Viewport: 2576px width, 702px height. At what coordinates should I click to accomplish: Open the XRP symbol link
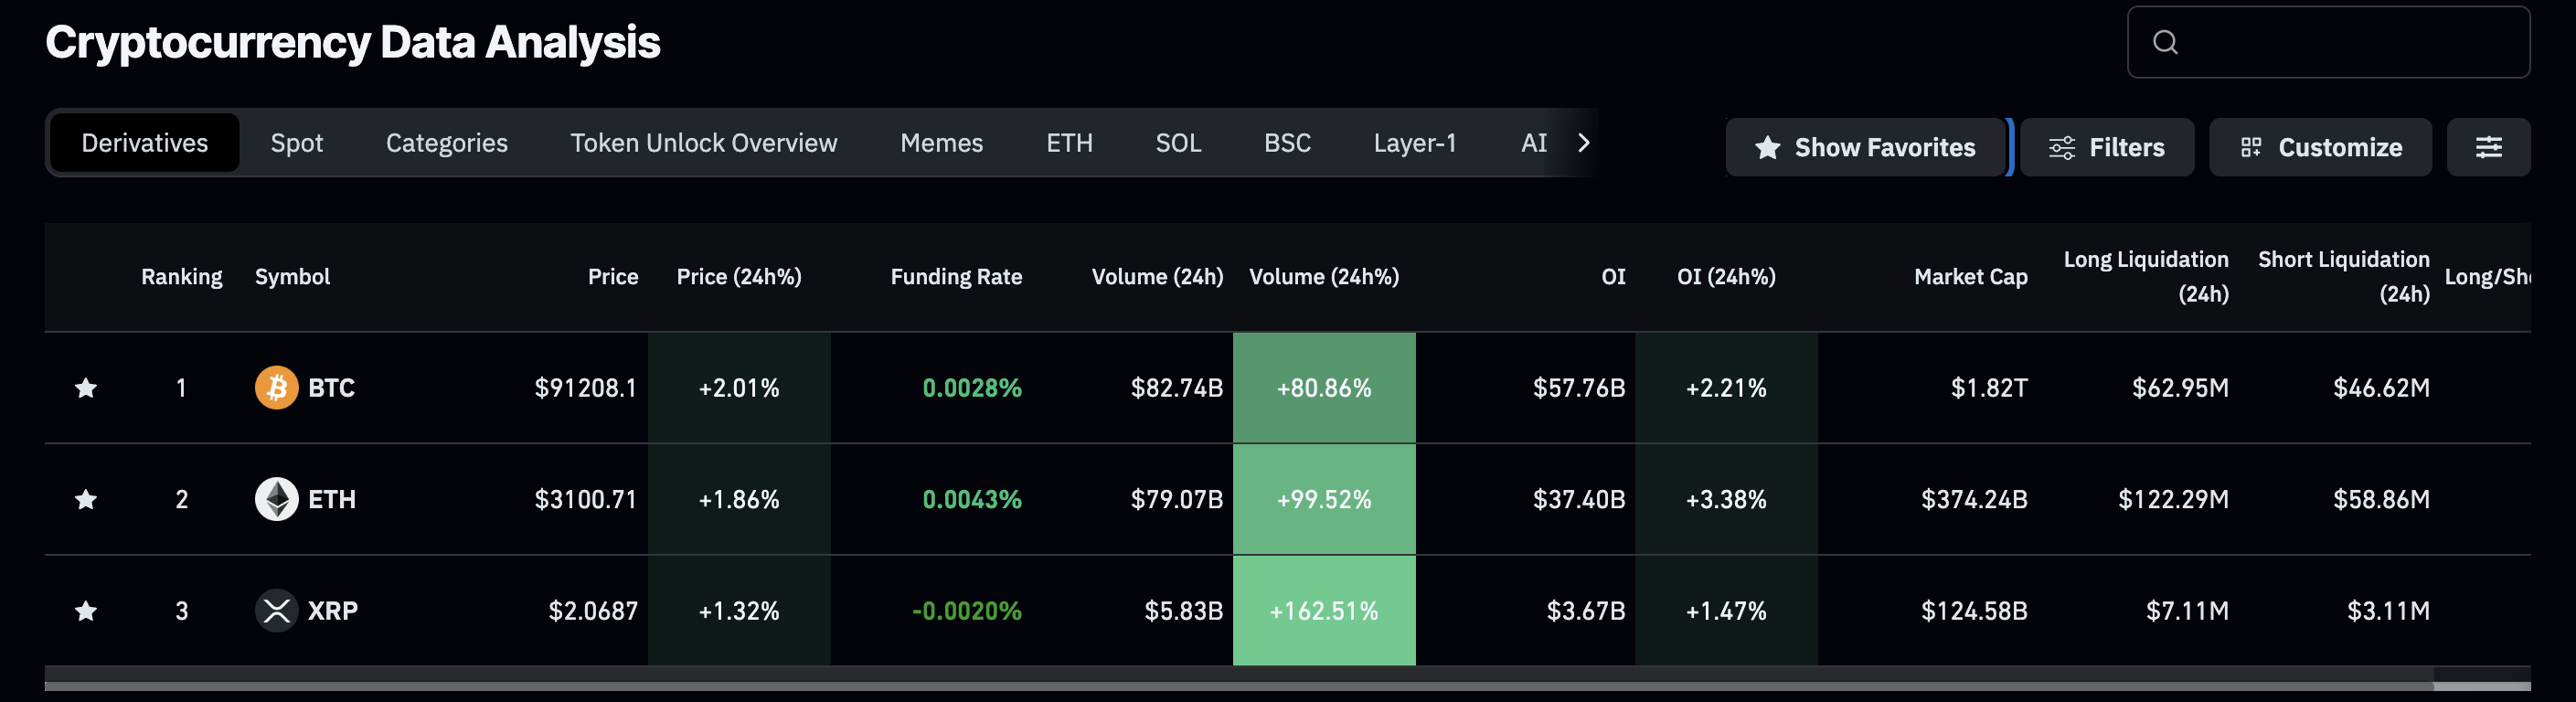coord(332,610)
